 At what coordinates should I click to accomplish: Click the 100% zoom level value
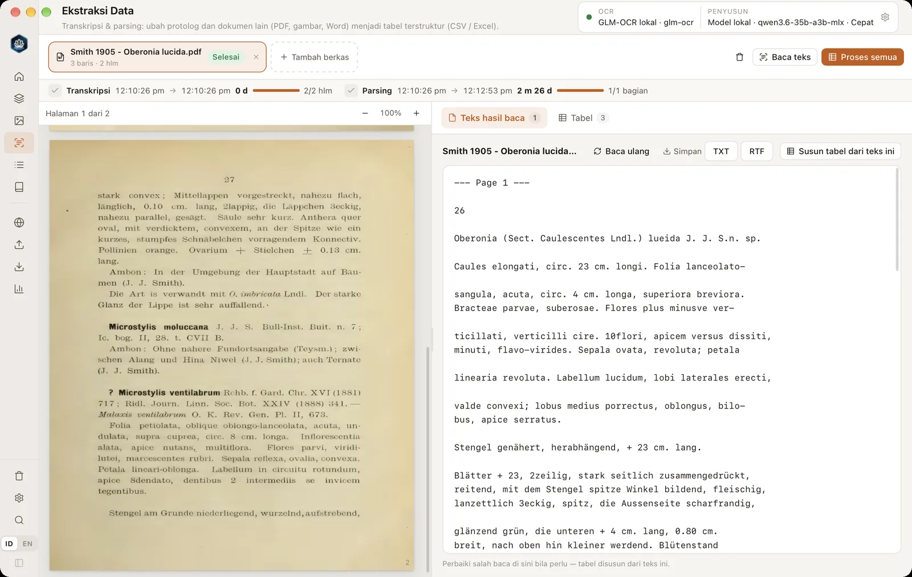(390, 113)
